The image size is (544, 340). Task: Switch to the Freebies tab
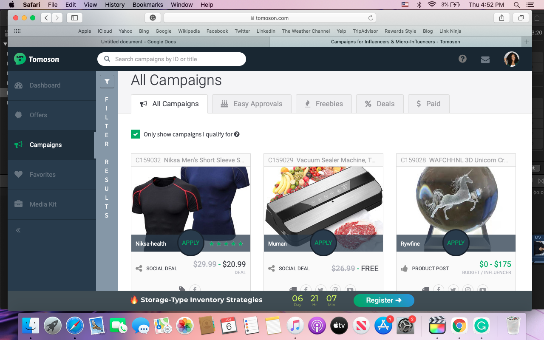324,104
